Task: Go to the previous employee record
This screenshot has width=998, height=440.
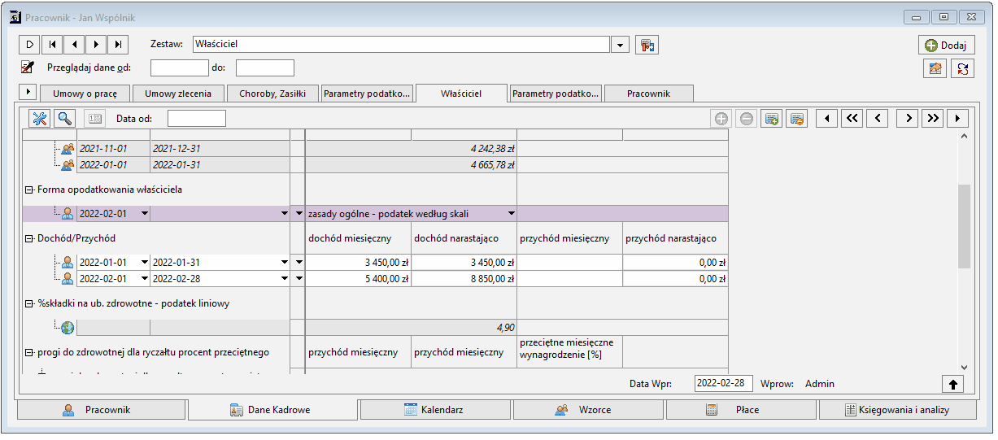Action: (x=74, y=45)
